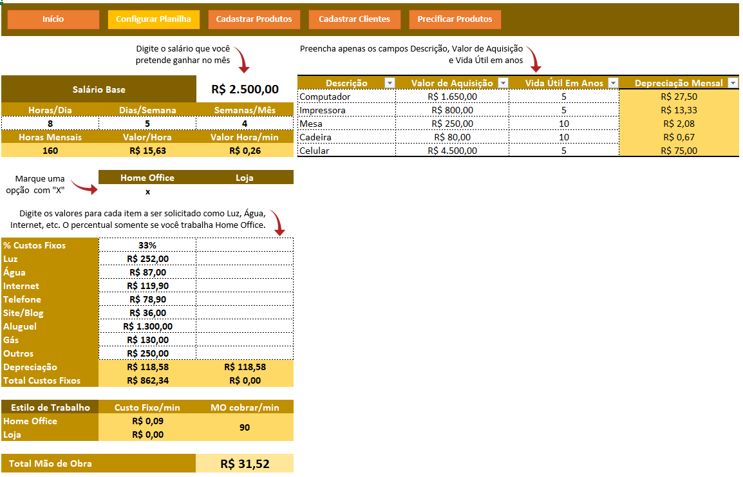Go to Cadastrar Produtos
Viewport: 743px width, 477px height.
click(x=254, y=19)
